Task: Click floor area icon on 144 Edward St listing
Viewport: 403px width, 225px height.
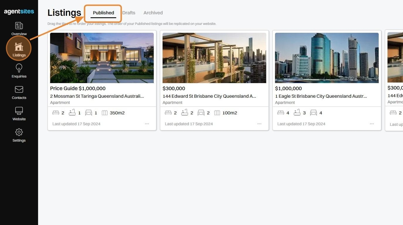Action: pos(217,112)
